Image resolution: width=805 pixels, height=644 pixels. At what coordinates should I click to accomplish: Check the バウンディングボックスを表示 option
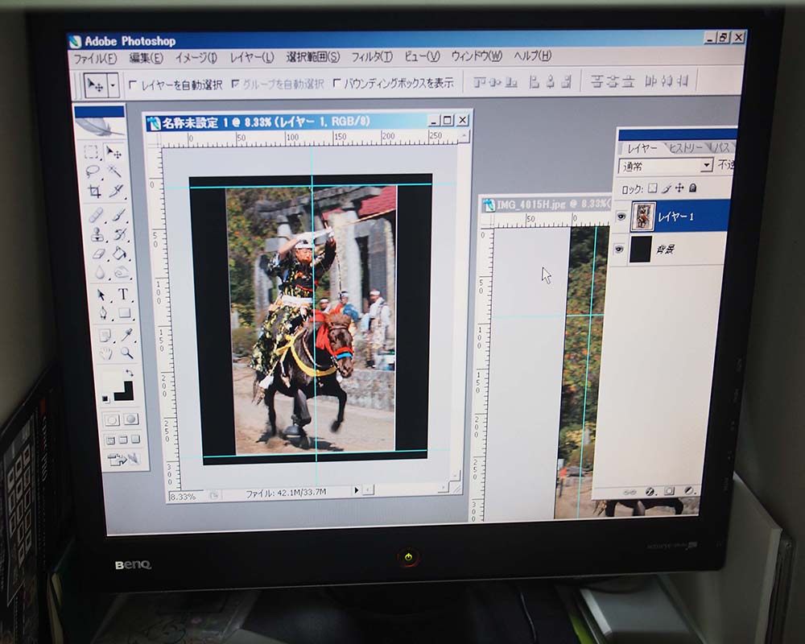(337, 83)
